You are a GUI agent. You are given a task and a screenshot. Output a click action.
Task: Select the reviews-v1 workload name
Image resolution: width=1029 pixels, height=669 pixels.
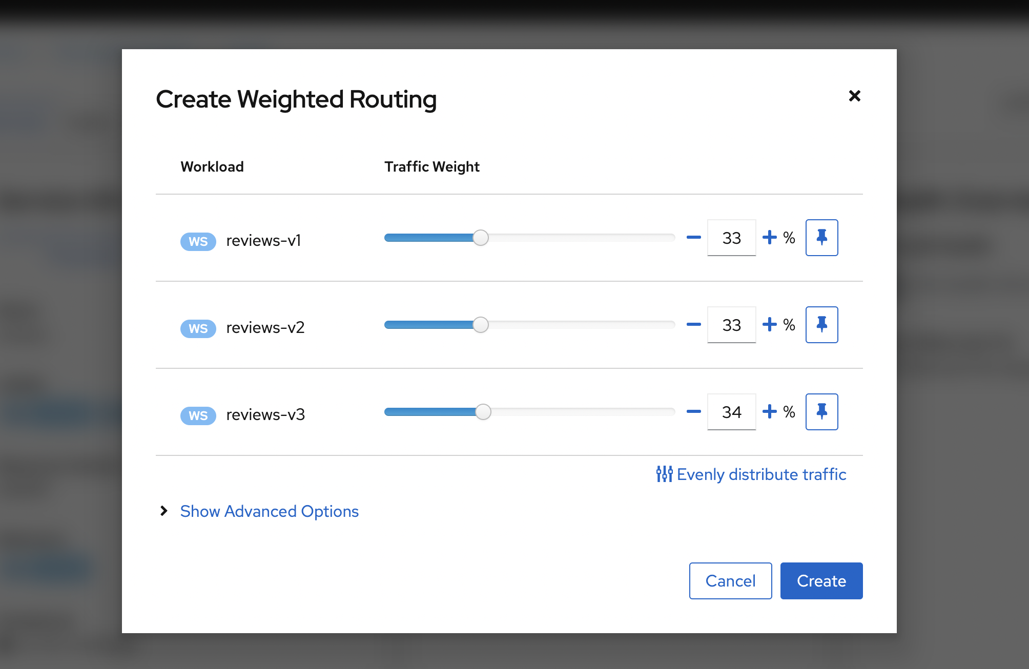263,240
